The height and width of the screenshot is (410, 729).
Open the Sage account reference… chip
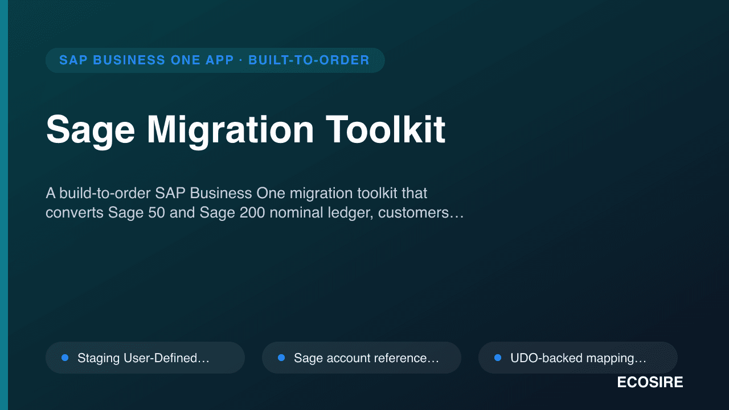[x=362, y=358]
